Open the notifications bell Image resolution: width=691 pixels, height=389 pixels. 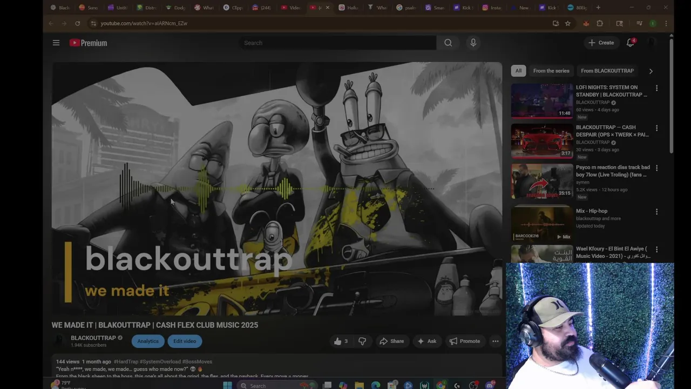[630, 43]
